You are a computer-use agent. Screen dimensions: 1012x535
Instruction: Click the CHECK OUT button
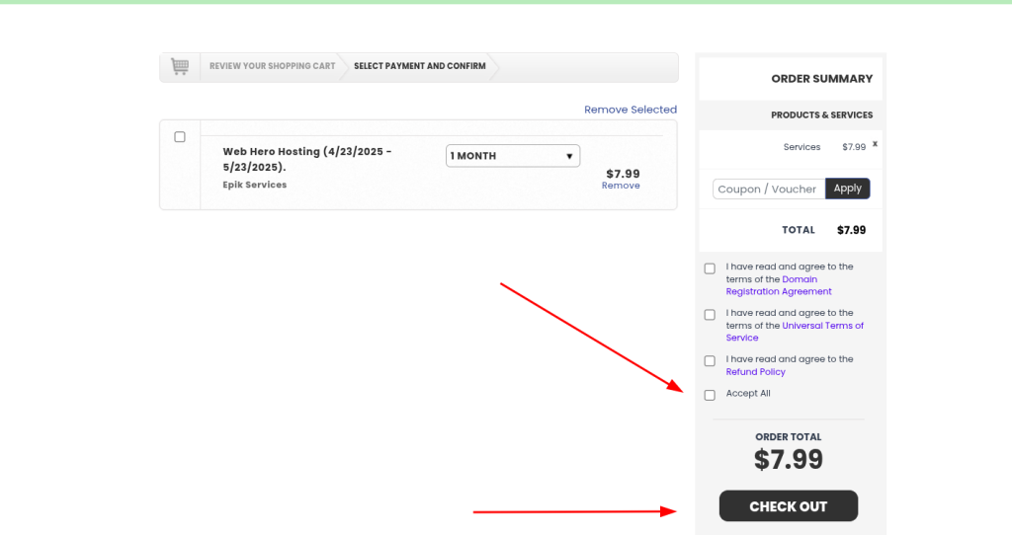789,506
